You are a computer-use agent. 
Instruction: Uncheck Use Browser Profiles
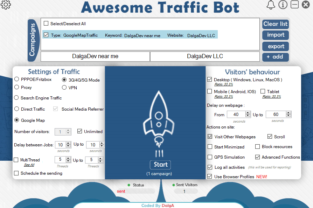click(209, 176)
